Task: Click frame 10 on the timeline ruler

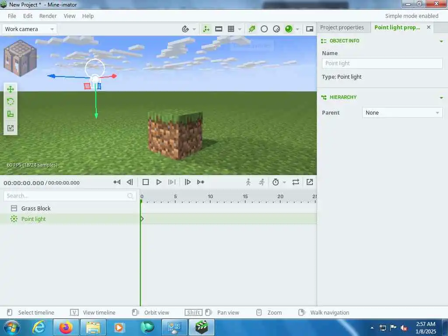Action: click(x=210, y=196)
